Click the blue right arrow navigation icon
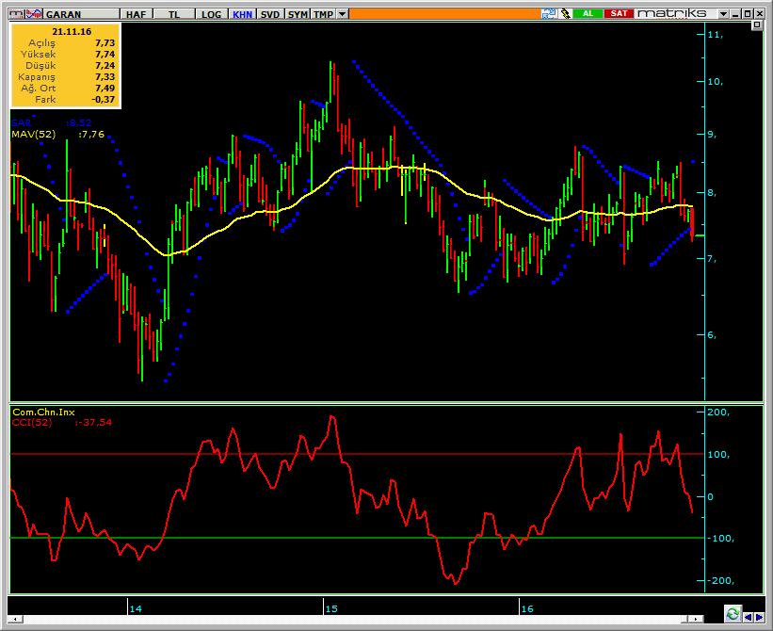Screen dimensions: 773x631 pyautogui.click(x=759, y=617)
